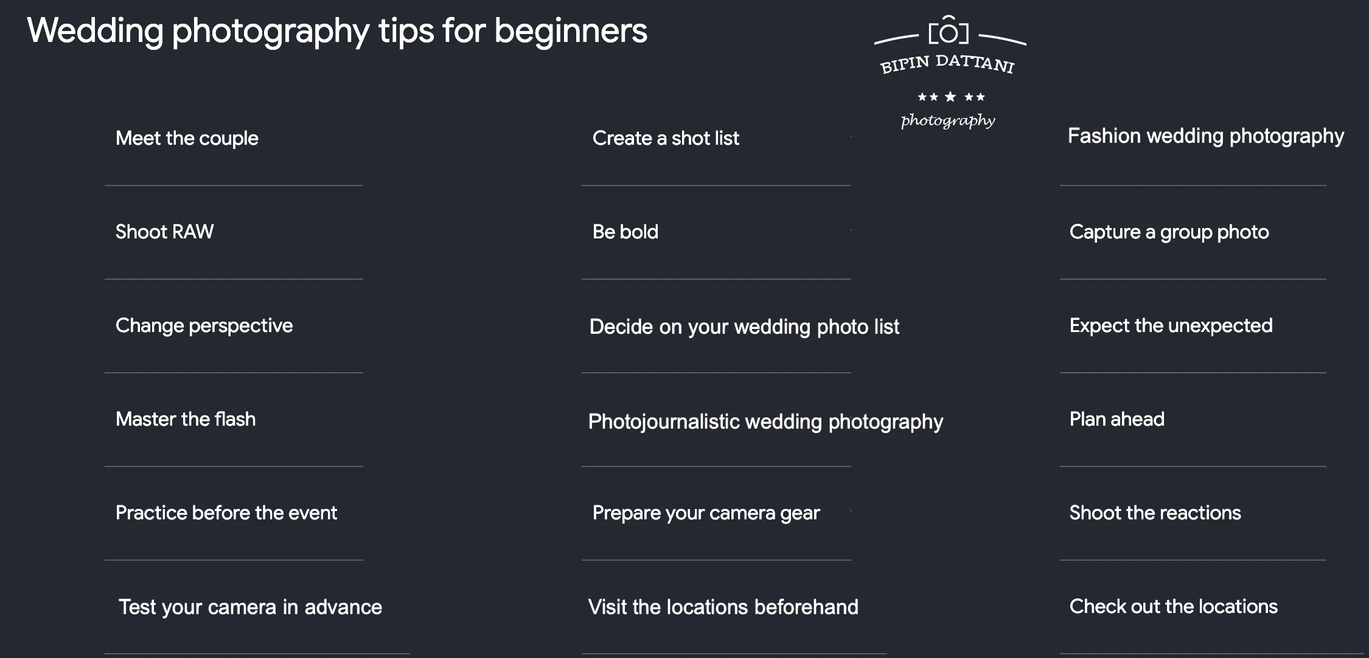The width and height of the screenshot is (1369, 658).
Task: Open 'Visit the locations beforehand'
Action: point(723,607)
